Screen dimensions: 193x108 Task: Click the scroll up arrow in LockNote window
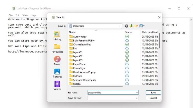tap(191, 20)
